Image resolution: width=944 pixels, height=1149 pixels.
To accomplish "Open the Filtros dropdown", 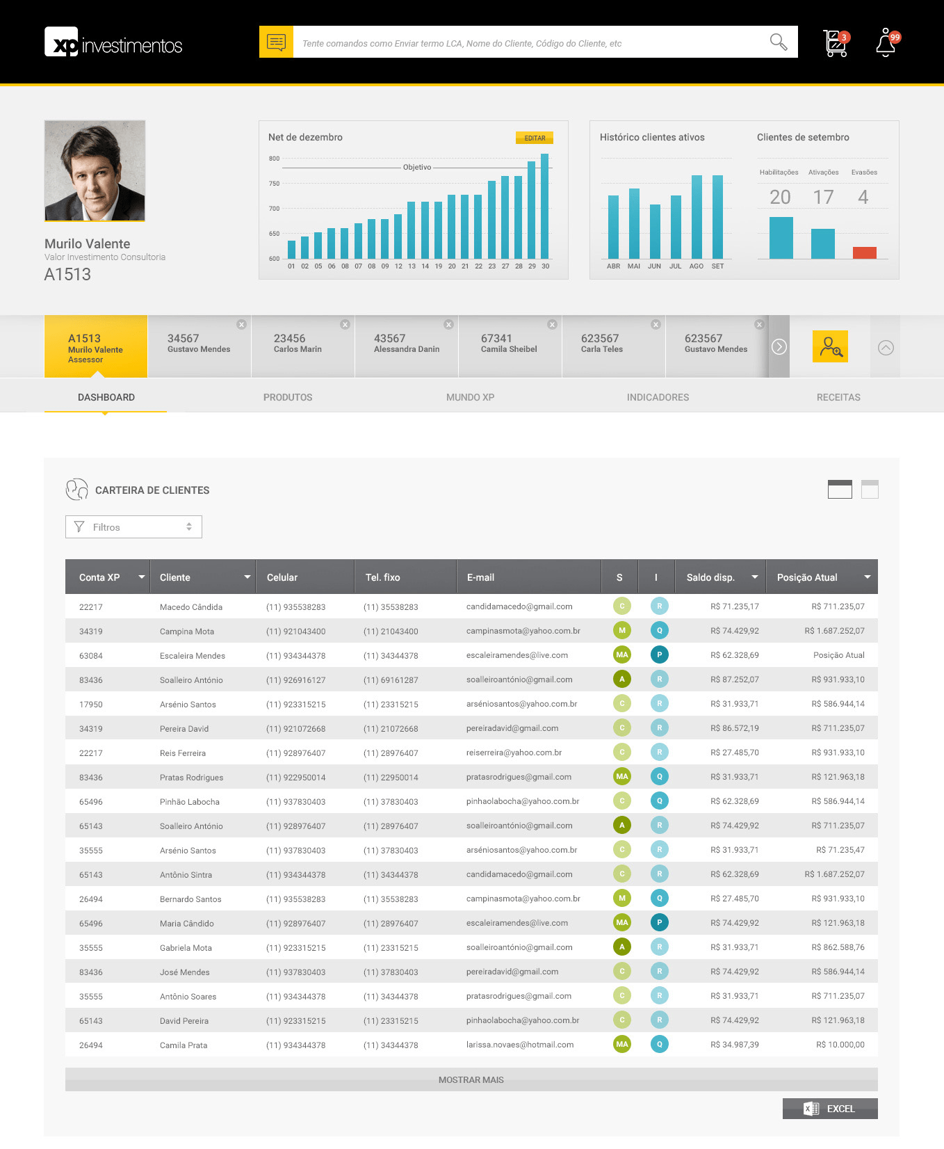I will (133, 527).
